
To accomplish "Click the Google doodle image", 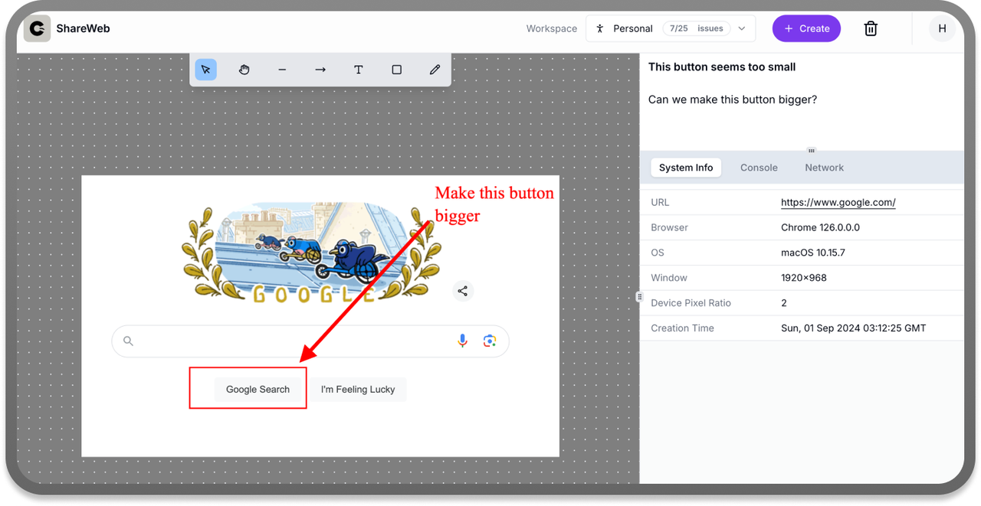I will [312, 253].
